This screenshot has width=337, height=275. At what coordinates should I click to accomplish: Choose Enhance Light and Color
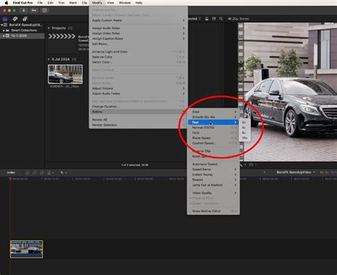tap(138, 51)
